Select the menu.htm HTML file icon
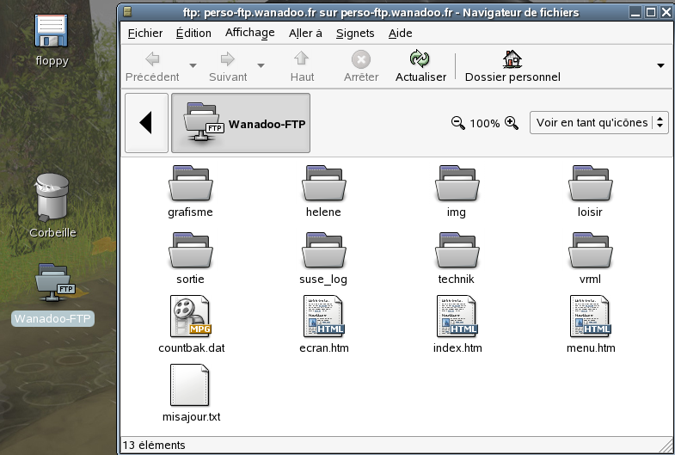Image resolution: width=675 pixels, height=455 pixels. coord(590,317)
